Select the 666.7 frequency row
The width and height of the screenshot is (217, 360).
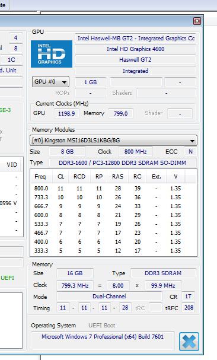113,206
